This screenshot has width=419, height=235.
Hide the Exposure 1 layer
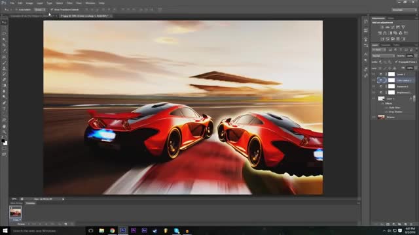click(374, 86)
